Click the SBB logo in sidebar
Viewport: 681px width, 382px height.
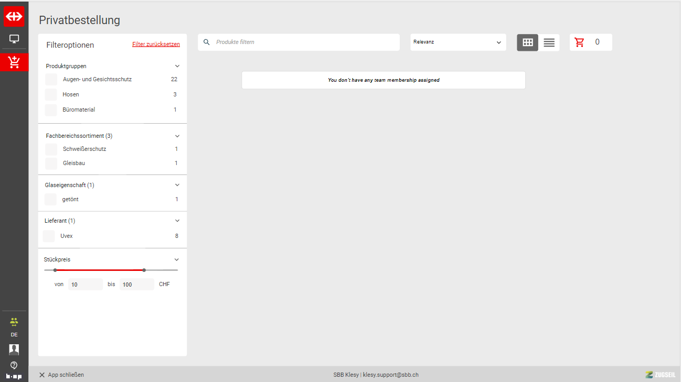point(14,16)
